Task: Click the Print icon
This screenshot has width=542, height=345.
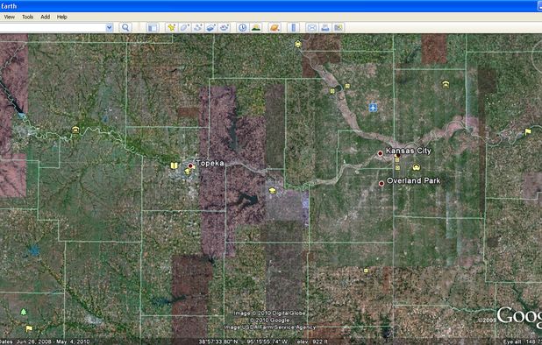Action: point(324,28)
